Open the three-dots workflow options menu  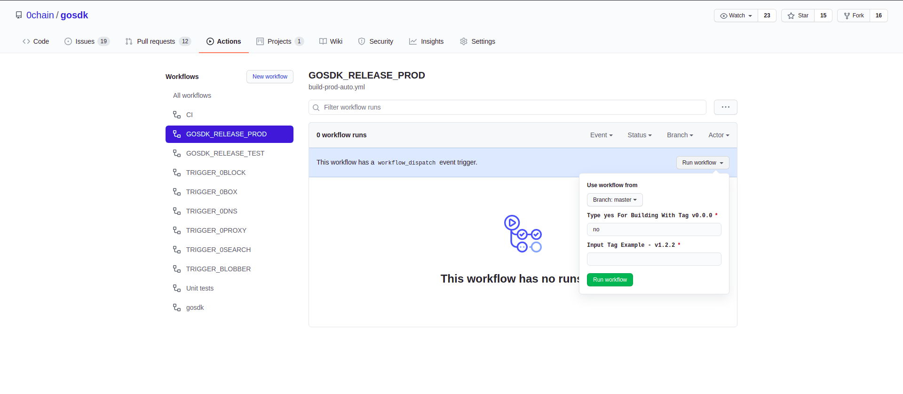tap(726, 107)
